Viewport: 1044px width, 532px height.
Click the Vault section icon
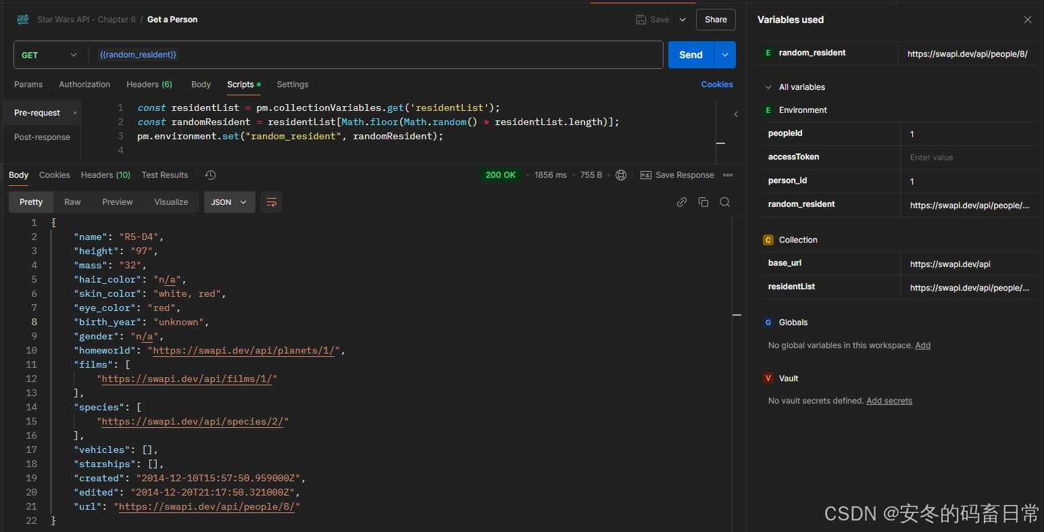[768, 379]
